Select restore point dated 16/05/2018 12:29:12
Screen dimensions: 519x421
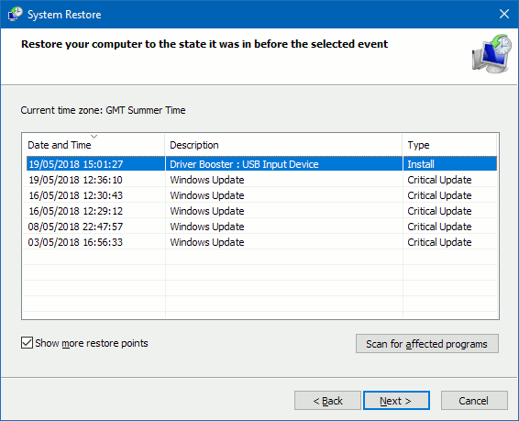point(261,211)
